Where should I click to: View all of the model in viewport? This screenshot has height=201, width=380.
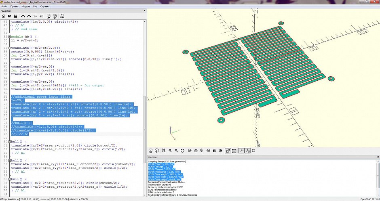[x=164, y=151]
